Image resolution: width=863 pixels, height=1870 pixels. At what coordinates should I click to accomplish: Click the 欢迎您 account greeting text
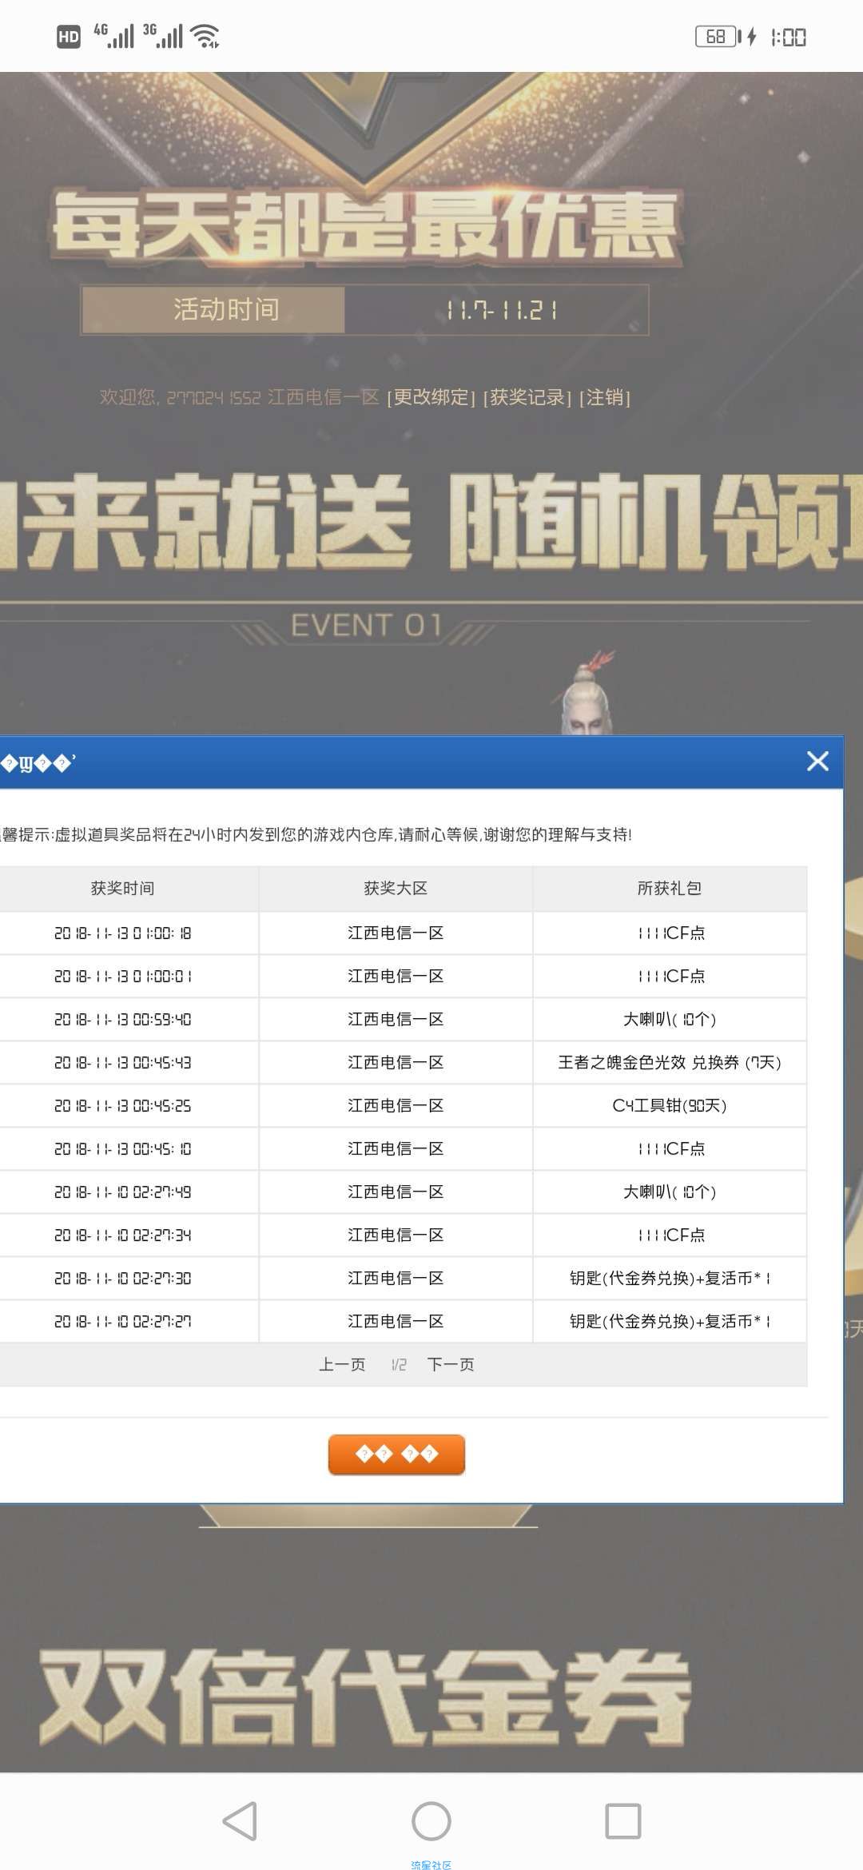pos(239,397)
